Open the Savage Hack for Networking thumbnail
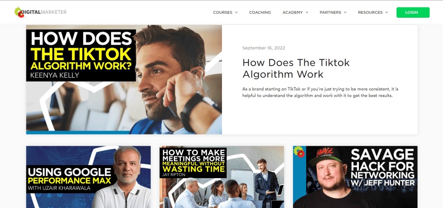 355,177
